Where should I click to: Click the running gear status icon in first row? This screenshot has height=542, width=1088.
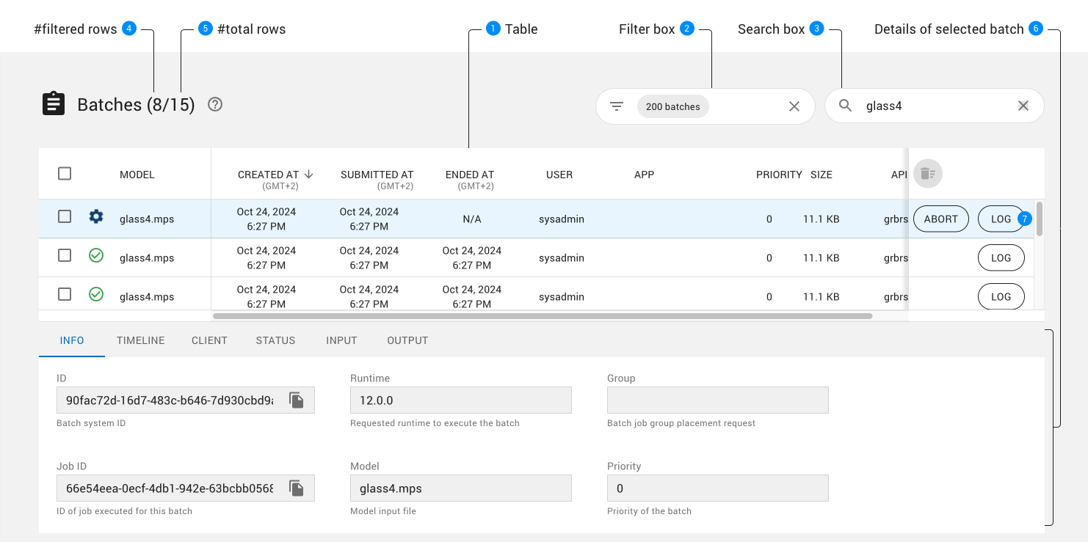tap(96, 217)
